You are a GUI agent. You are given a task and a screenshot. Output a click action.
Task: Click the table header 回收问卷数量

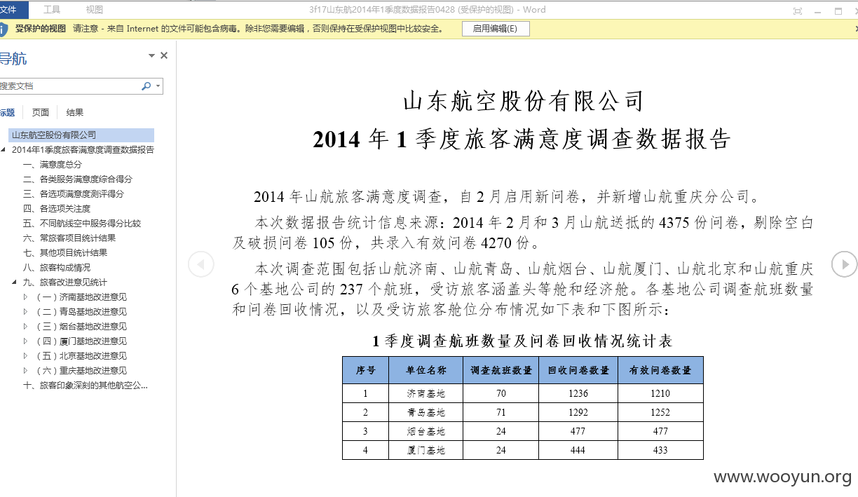click(x=578, y=370)
